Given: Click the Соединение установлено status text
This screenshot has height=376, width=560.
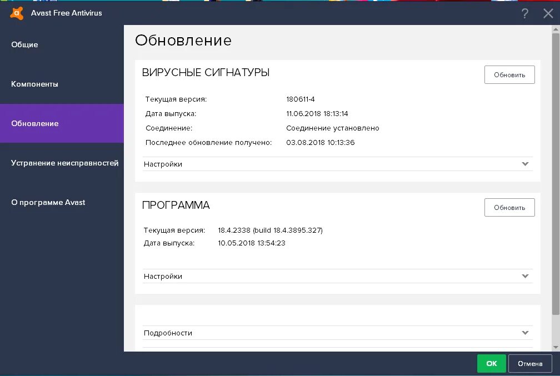Looking at the screenshot, I should [332, 128].
